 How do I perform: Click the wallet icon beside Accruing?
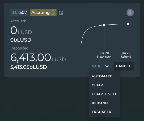tap(61, 13)
